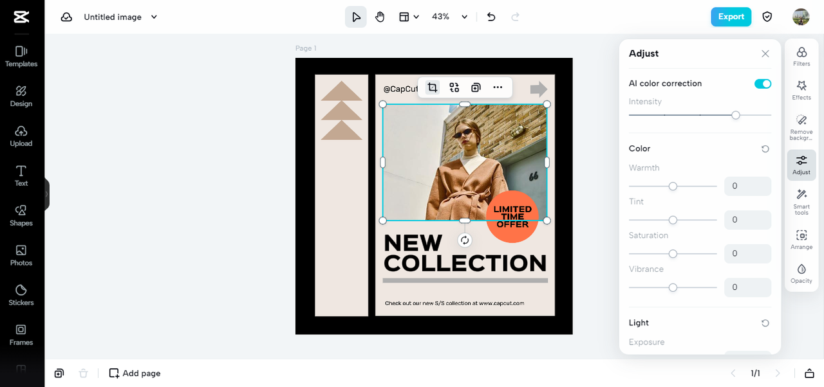824x387 pixels.
Task: Click the top tan triangle shape
Action: 342,91
